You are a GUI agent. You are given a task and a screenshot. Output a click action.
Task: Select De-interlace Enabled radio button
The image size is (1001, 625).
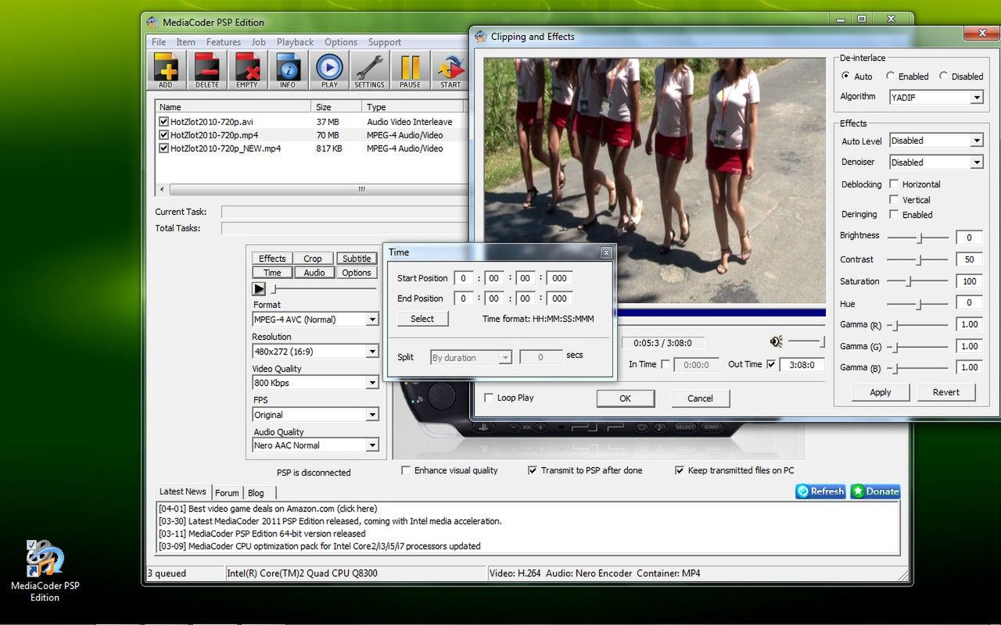(890, 77)
